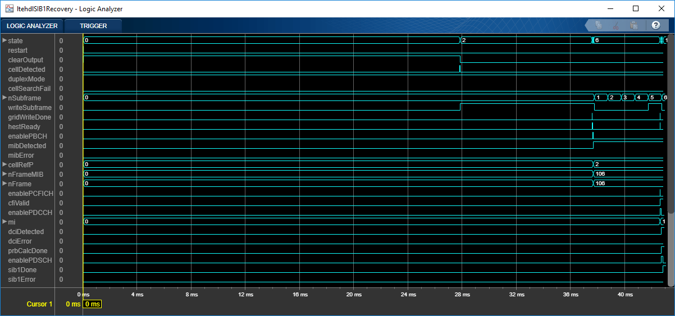Screen dimensions: 675x316
Task: Select the cellSearchFail signal name
Action: coord(29,89)
